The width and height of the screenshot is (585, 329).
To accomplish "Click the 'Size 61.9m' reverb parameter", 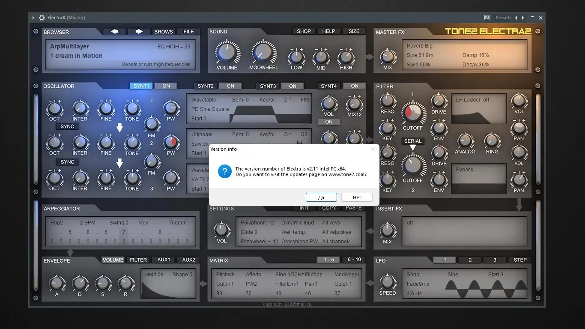I will (x=420, y=55).
